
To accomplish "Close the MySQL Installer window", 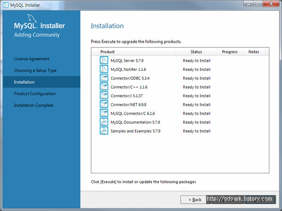I will pyautogui.click(x=271, y=4).
